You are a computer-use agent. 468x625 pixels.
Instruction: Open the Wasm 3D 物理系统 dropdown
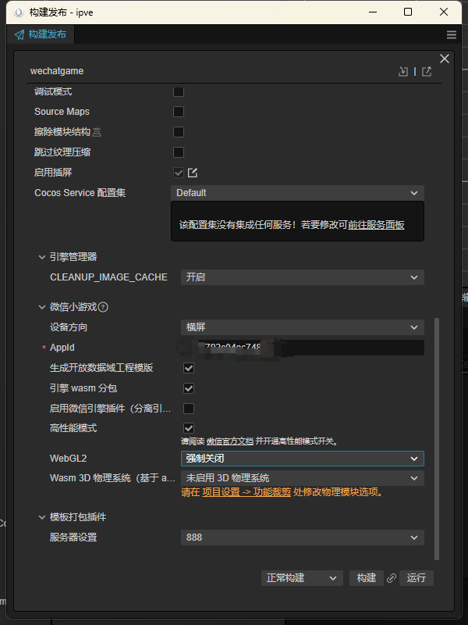303,478
